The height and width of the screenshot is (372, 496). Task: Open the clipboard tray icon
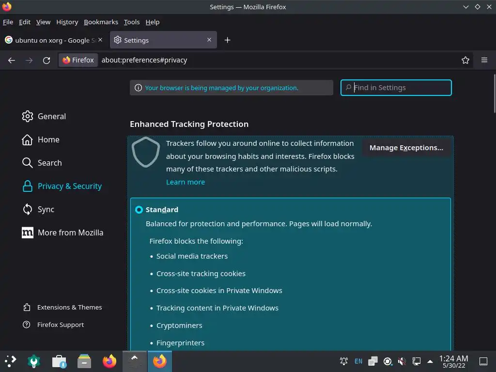point(372,361)
